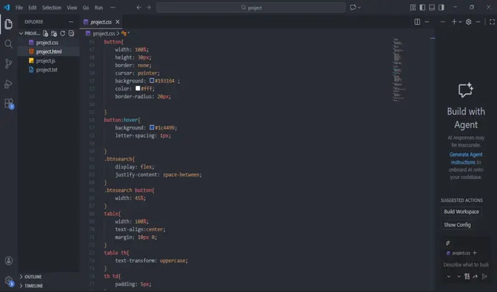Click the #fff color swatch

138,88
